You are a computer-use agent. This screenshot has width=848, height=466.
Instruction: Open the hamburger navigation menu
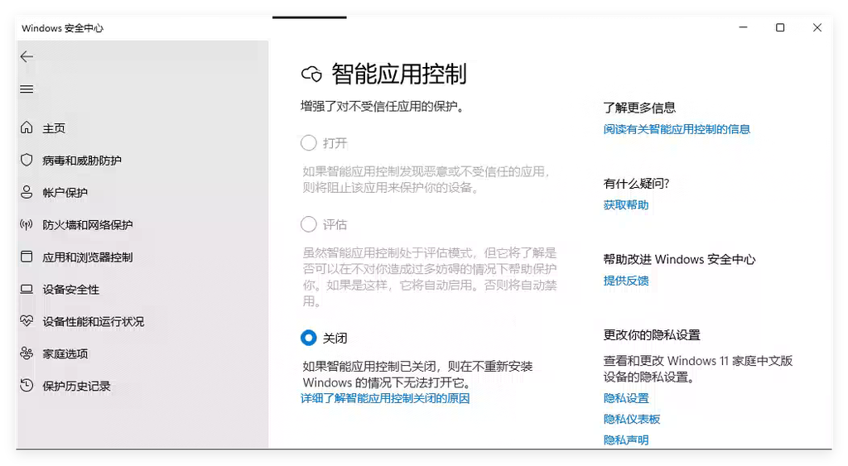tap(26, 89)
